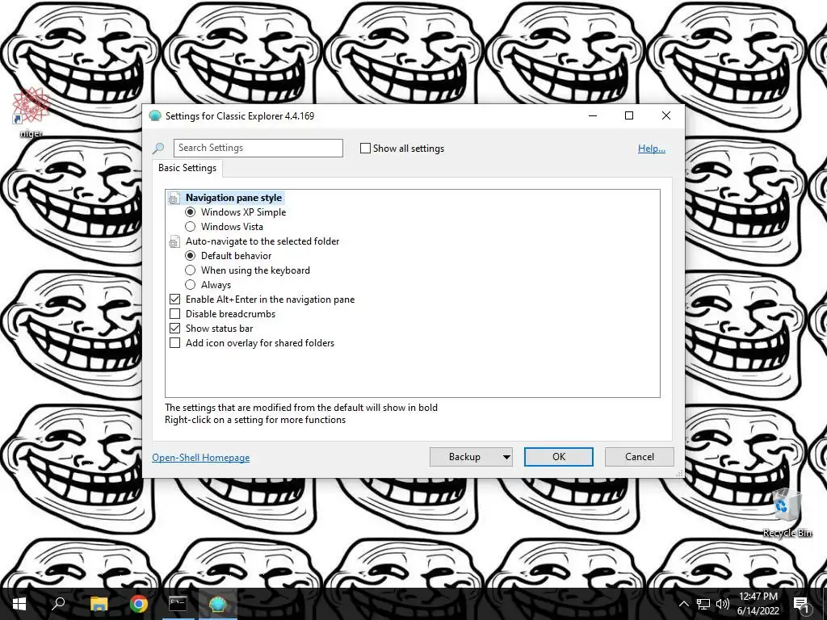Open the network tray icon
This screenshot has height=620, width=827.
703,604
